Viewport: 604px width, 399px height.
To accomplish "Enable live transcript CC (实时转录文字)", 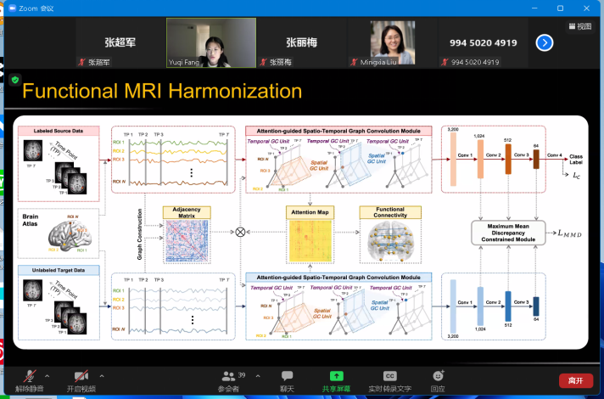I will coord(389,379).
